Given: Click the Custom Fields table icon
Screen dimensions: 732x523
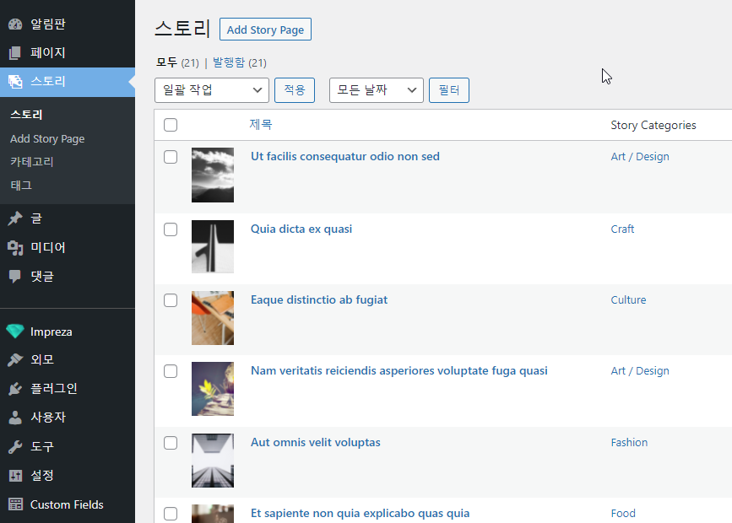Looking at the screenshot, I should point(15,504).
